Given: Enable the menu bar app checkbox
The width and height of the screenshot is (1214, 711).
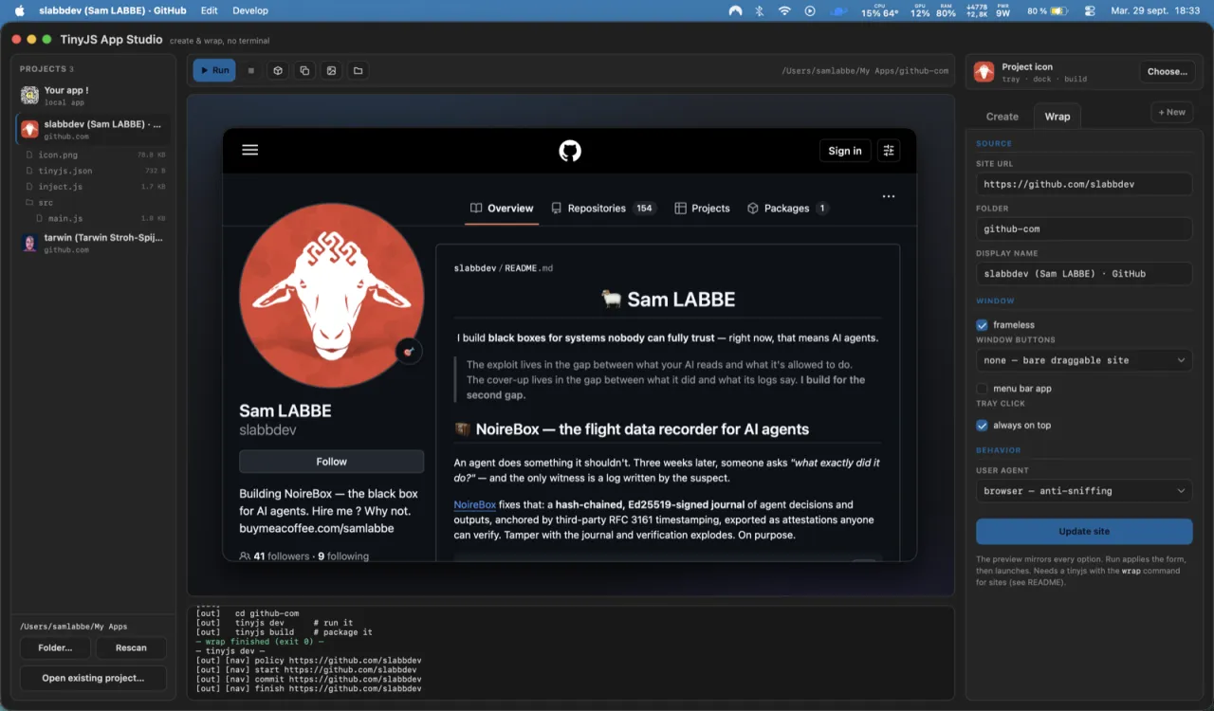Looking at the screenshot, I should coord(983,389).
